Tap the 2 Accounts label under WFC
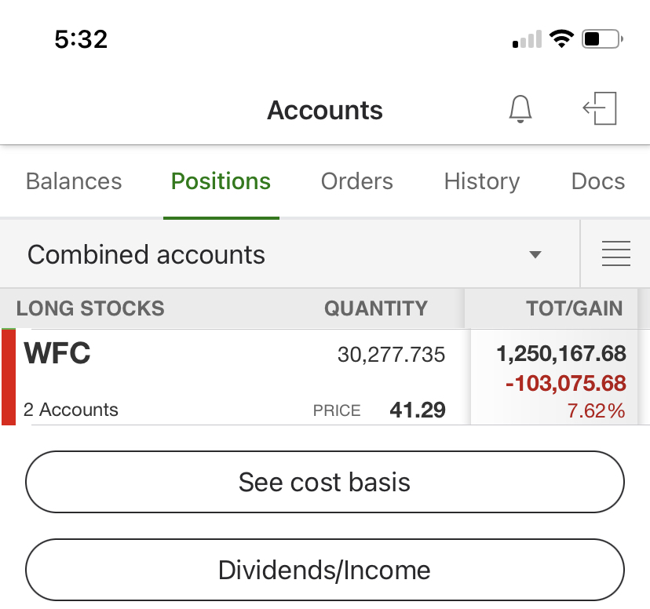The image size is (650, 609). (71, 410)
